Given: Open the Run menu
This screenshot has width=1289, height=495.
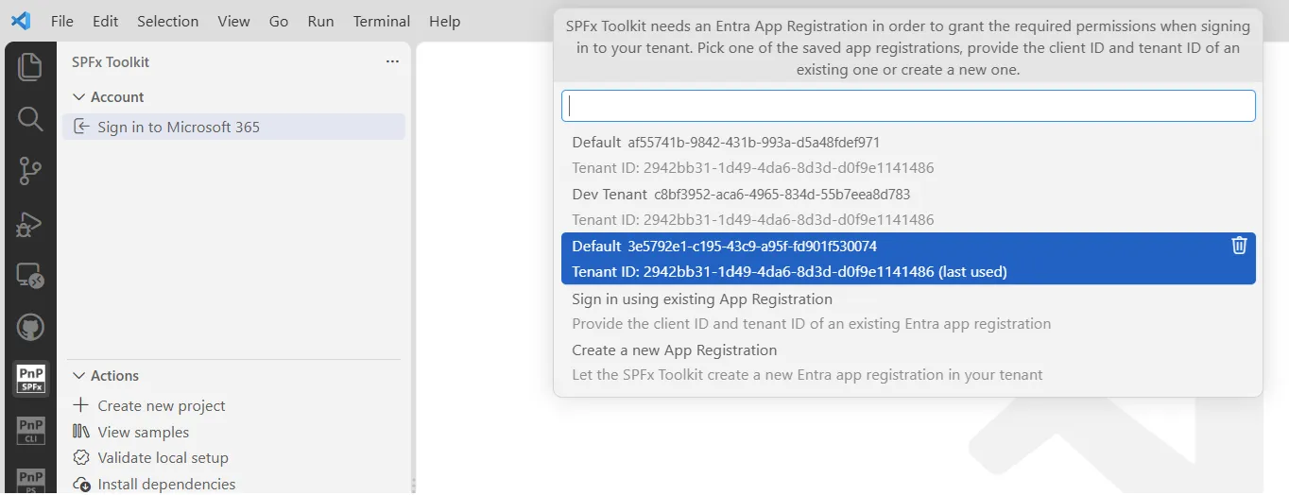Looking at the screenshot, I should click(320, 21).
